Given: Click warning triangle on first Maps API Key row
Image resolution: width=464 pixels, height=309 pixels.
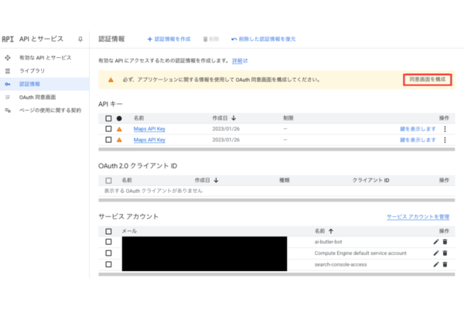Looking at the screenshot, I should click(119, 129).
